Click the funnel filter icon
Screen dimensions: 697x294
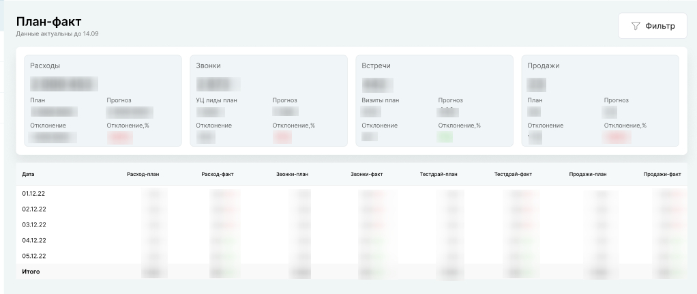(636, 26)
